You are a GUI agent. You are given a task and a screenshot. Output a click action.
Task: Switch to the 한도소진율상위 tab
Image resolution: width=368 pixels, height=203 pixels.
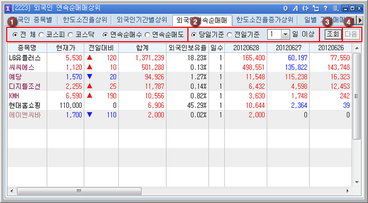85,20
